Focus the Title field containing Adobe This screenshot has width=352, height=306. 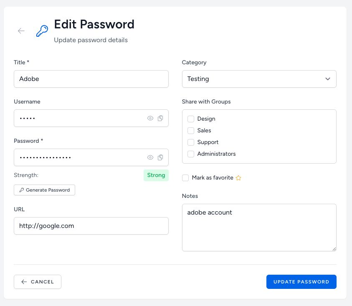(91, 79)
